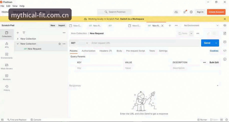Image resolution: width=229 pixels, height=122 pixels.
Task: Click the two-pane view icon in the status bar
Action: tap(222, 120)
